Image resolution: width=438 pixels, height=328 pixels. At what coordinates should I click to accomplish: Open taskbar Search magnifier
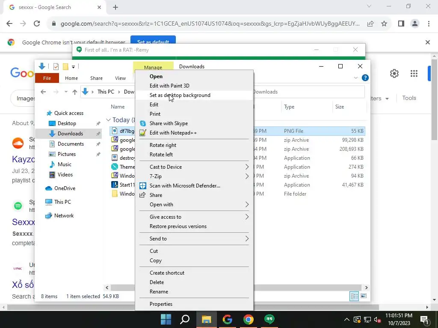[x=185, y=319]
